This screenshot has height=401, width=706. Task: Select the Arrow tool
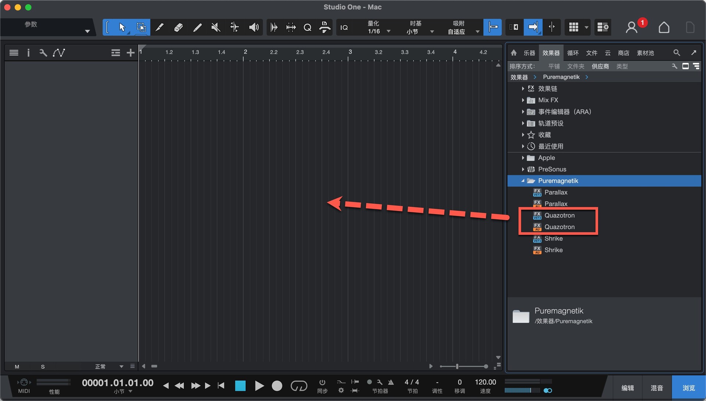pyautogui.click(x=122, y=27)
